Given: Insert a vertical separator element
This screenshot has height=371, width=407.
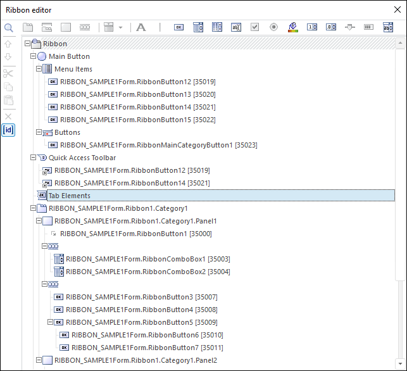Looking at the screenshot, I should pyautogui.click(x=160, y=27).
